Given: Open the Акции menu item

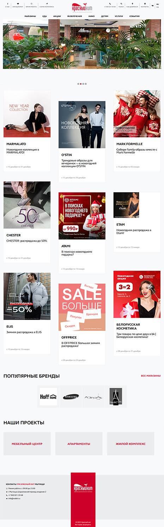Looking at the screenshot, I should pyautogui.click(x=57, y=16).
